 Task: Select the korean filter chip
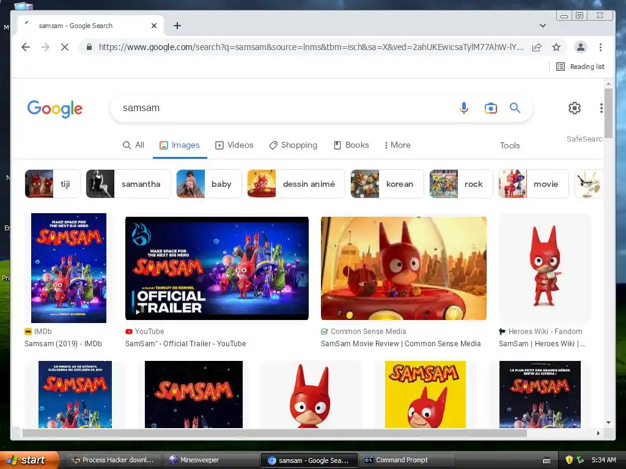pyautogui.click(x=387, y=184)
